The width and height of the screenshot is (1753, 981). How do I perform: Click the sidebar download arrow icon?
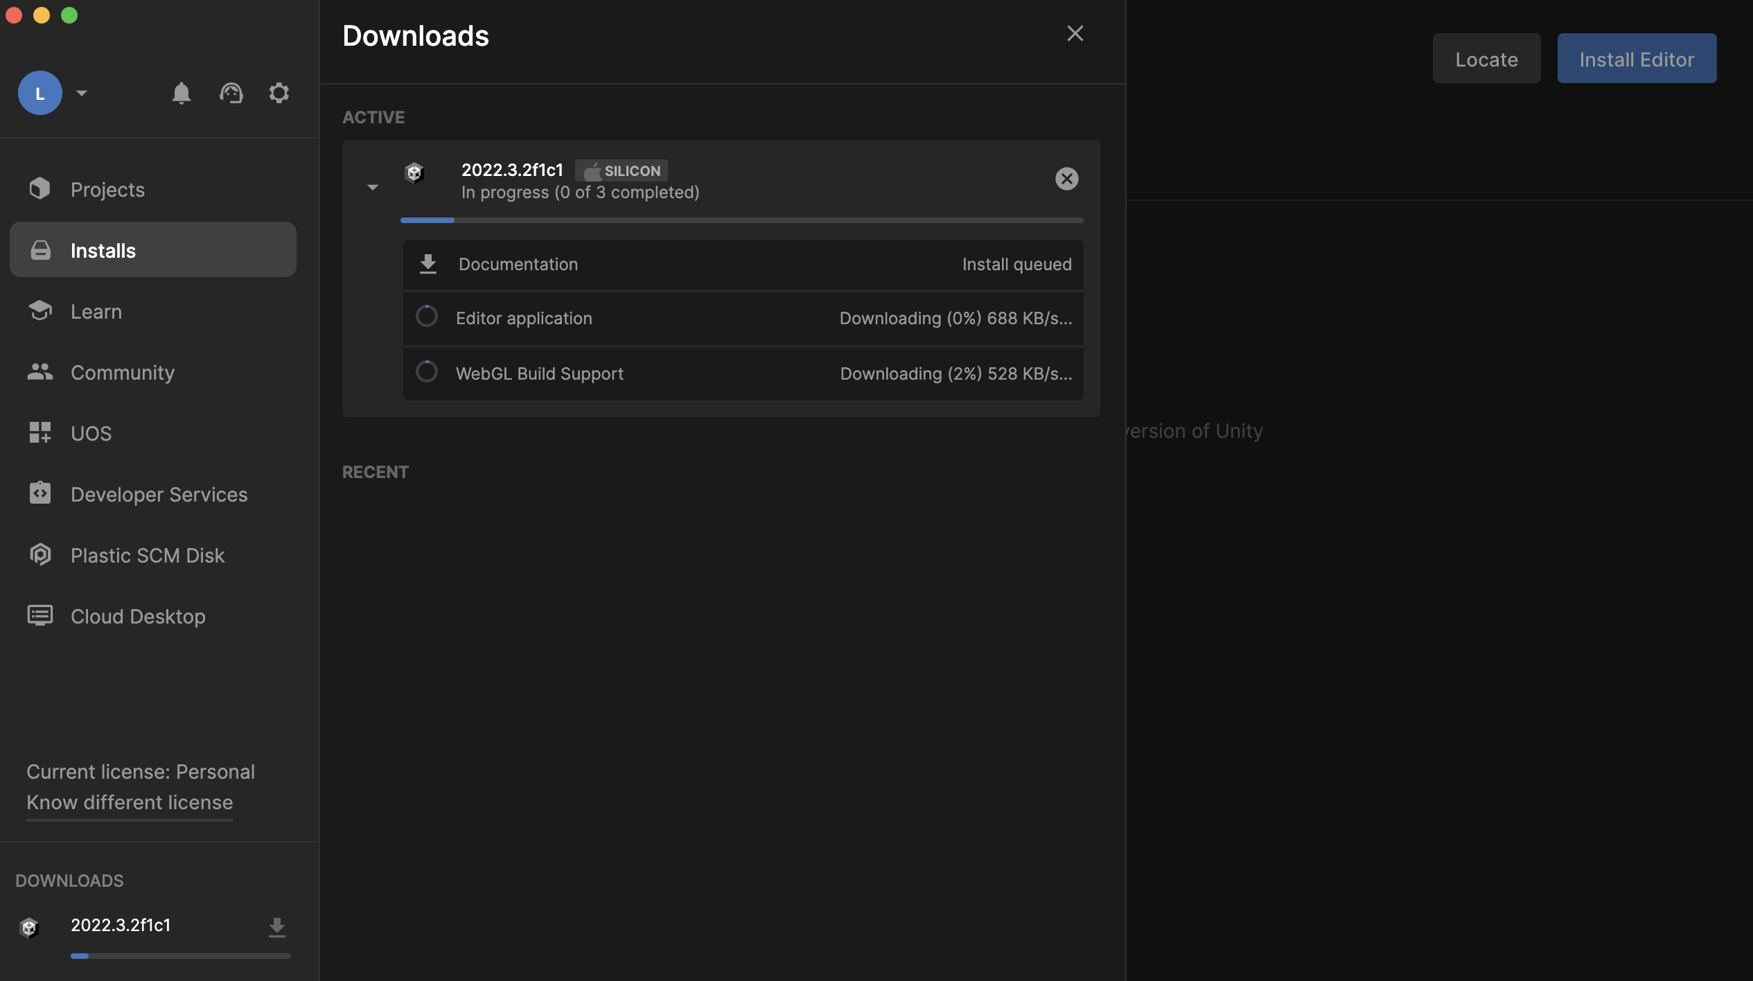point(277,927)
